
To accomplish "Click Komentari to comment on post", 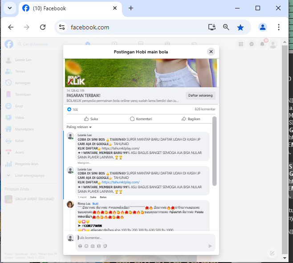I will 141,119.
